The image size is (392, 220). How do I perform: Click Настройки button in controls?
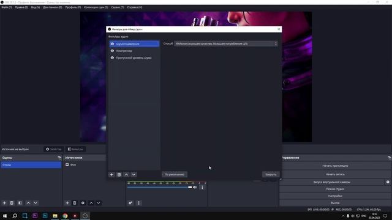(x=335, y=196)
